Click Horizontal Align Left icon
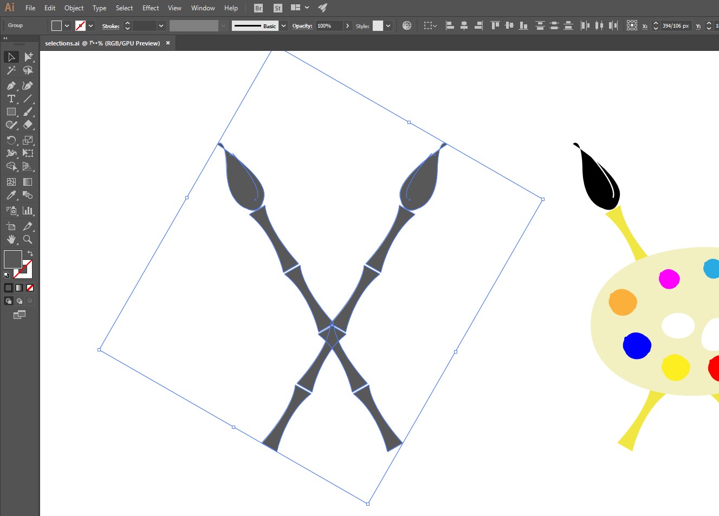Image resolution: width=719 pixels, height=516 pixels. pyautogui.click(x=450, y=25)
